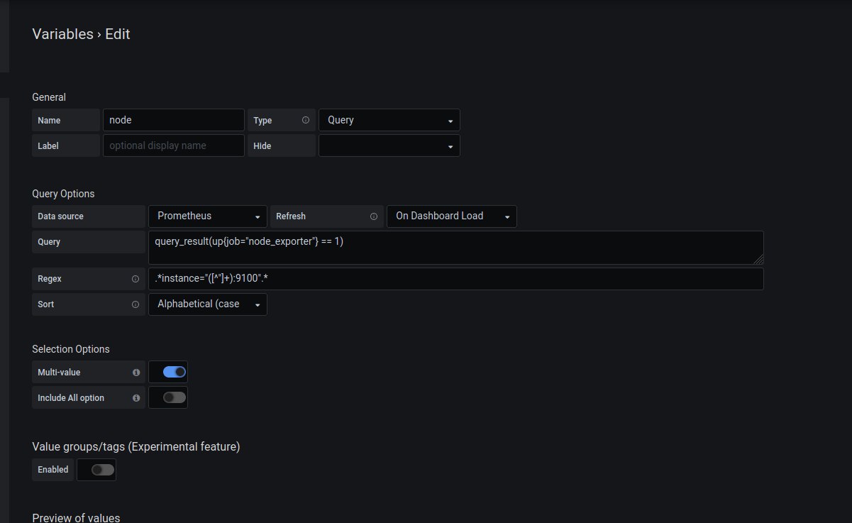Screen dimensions: 852x523
Task: Click the Regex label
Action: [x=50, y=279]
